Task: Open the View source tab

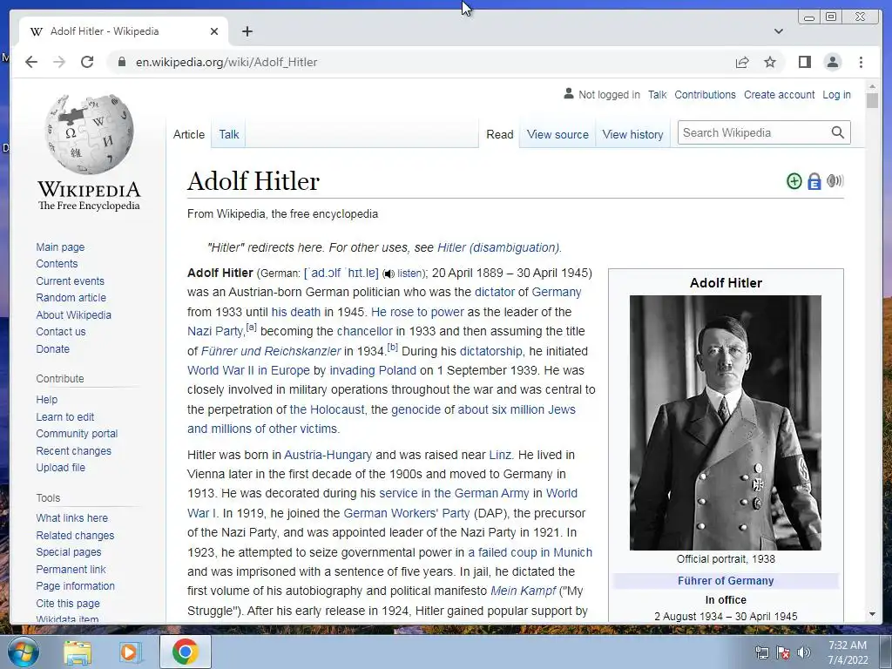Action: tap(557, 134)
